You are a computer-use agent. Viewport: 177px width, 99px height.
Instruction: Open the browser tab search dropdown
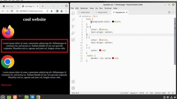click(x=53, y=6)
